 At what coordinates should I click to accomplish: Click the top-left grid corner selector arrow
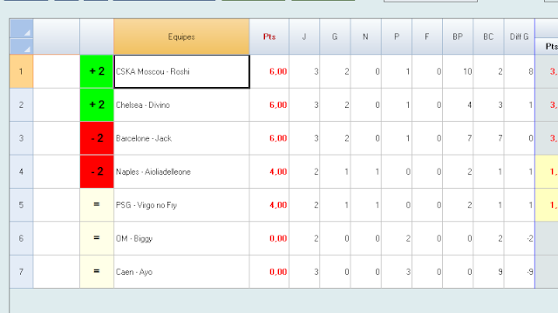click(21, 29)
